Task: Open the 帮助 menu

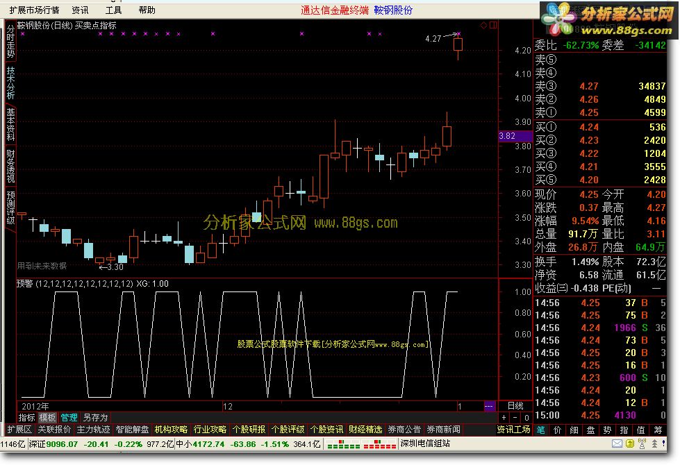Action: coord(147,10)
